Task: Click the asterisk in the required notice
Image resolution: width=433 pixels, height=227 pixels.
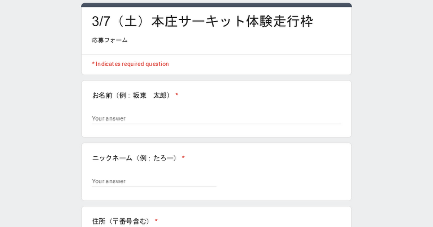Action: click(93, 64)
